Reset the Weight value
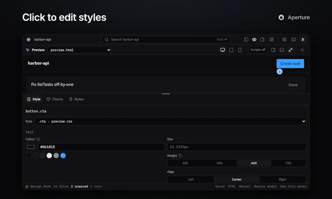Image resolution: width=332 pixels, height=199 pixels. pyautogui.click(x=180, y=156)
